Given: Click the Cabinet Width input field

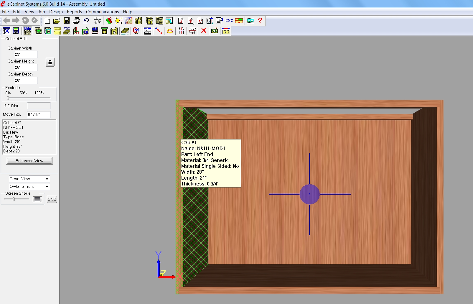Looking at the screenshot, I should click(26, 54).
